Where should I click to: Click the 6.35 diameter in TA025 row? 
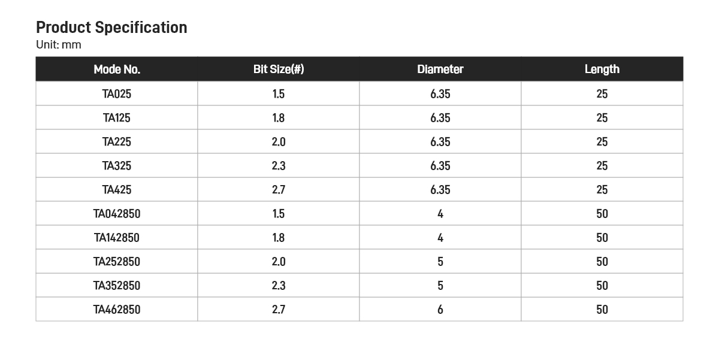pos(440,94)
